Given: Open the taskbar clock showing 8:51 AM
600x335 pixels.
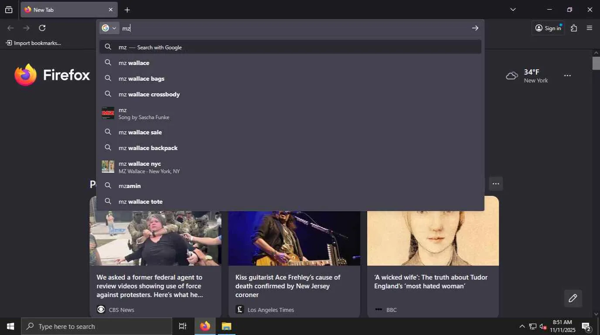Looking at the screenshot, I should [x=562, y=326].
